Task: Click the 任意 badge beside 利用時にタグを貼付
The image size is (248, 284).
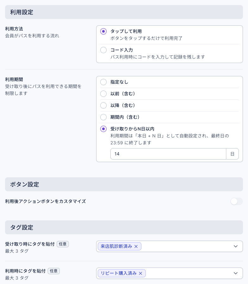Action: point(53,271)
